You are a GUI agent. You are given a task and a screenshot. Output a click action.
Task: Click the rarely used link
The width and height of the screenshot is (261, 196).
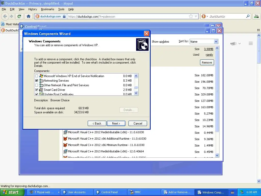209,55
